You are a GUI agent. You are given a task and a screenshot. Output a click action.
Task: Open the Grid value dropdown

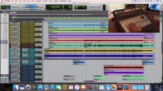click(86, 7)
